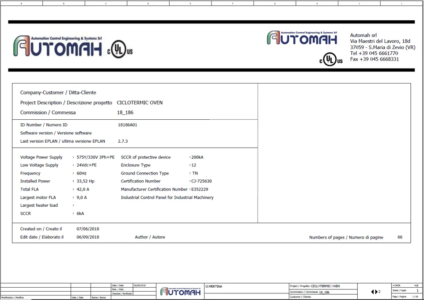The height and width of the screenshot is (300, 424).
Task: Click the 'Manufacturer Certification Number' label
Action: coord(154,190)
